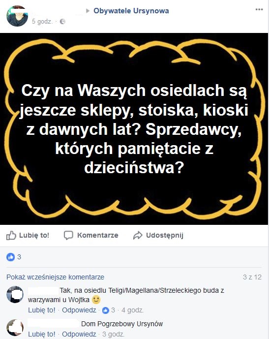Screen dimensions: 269x339
Task: Open the Obywatele Ursynowa group link
Action: point(131,11)
